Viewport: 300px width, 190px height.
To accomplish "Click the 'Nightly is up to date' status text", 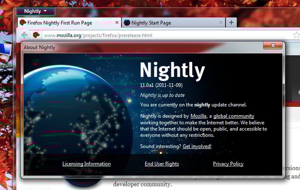I will (163, 95).
